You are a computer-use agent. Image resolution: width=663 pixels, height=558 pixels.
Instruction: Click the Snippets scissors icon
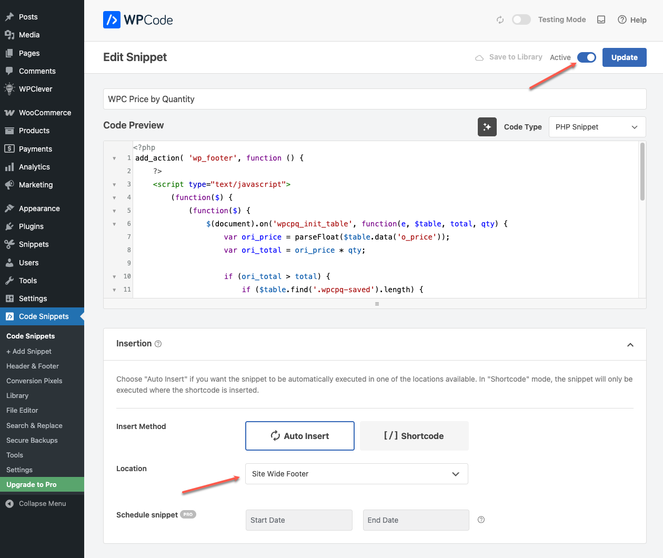point(9,244)
